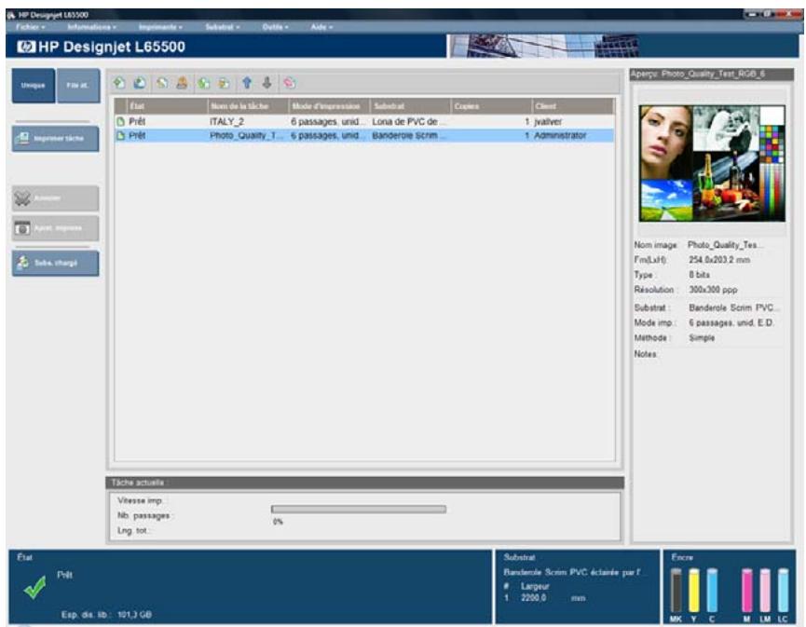806x627 pixels.
Task: Select the Photo_Quality_T... job name
Action: pyautogui.click(x=246, y=136)
